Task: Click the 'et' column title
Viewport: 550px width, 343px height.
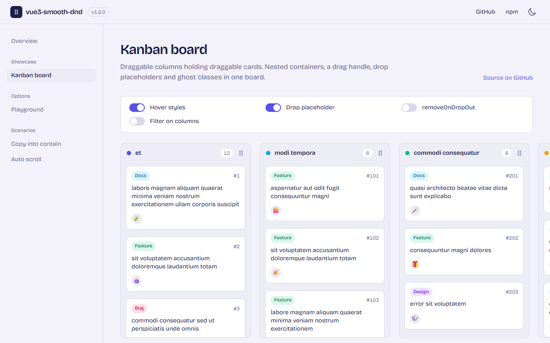Action: coord(138,153)
